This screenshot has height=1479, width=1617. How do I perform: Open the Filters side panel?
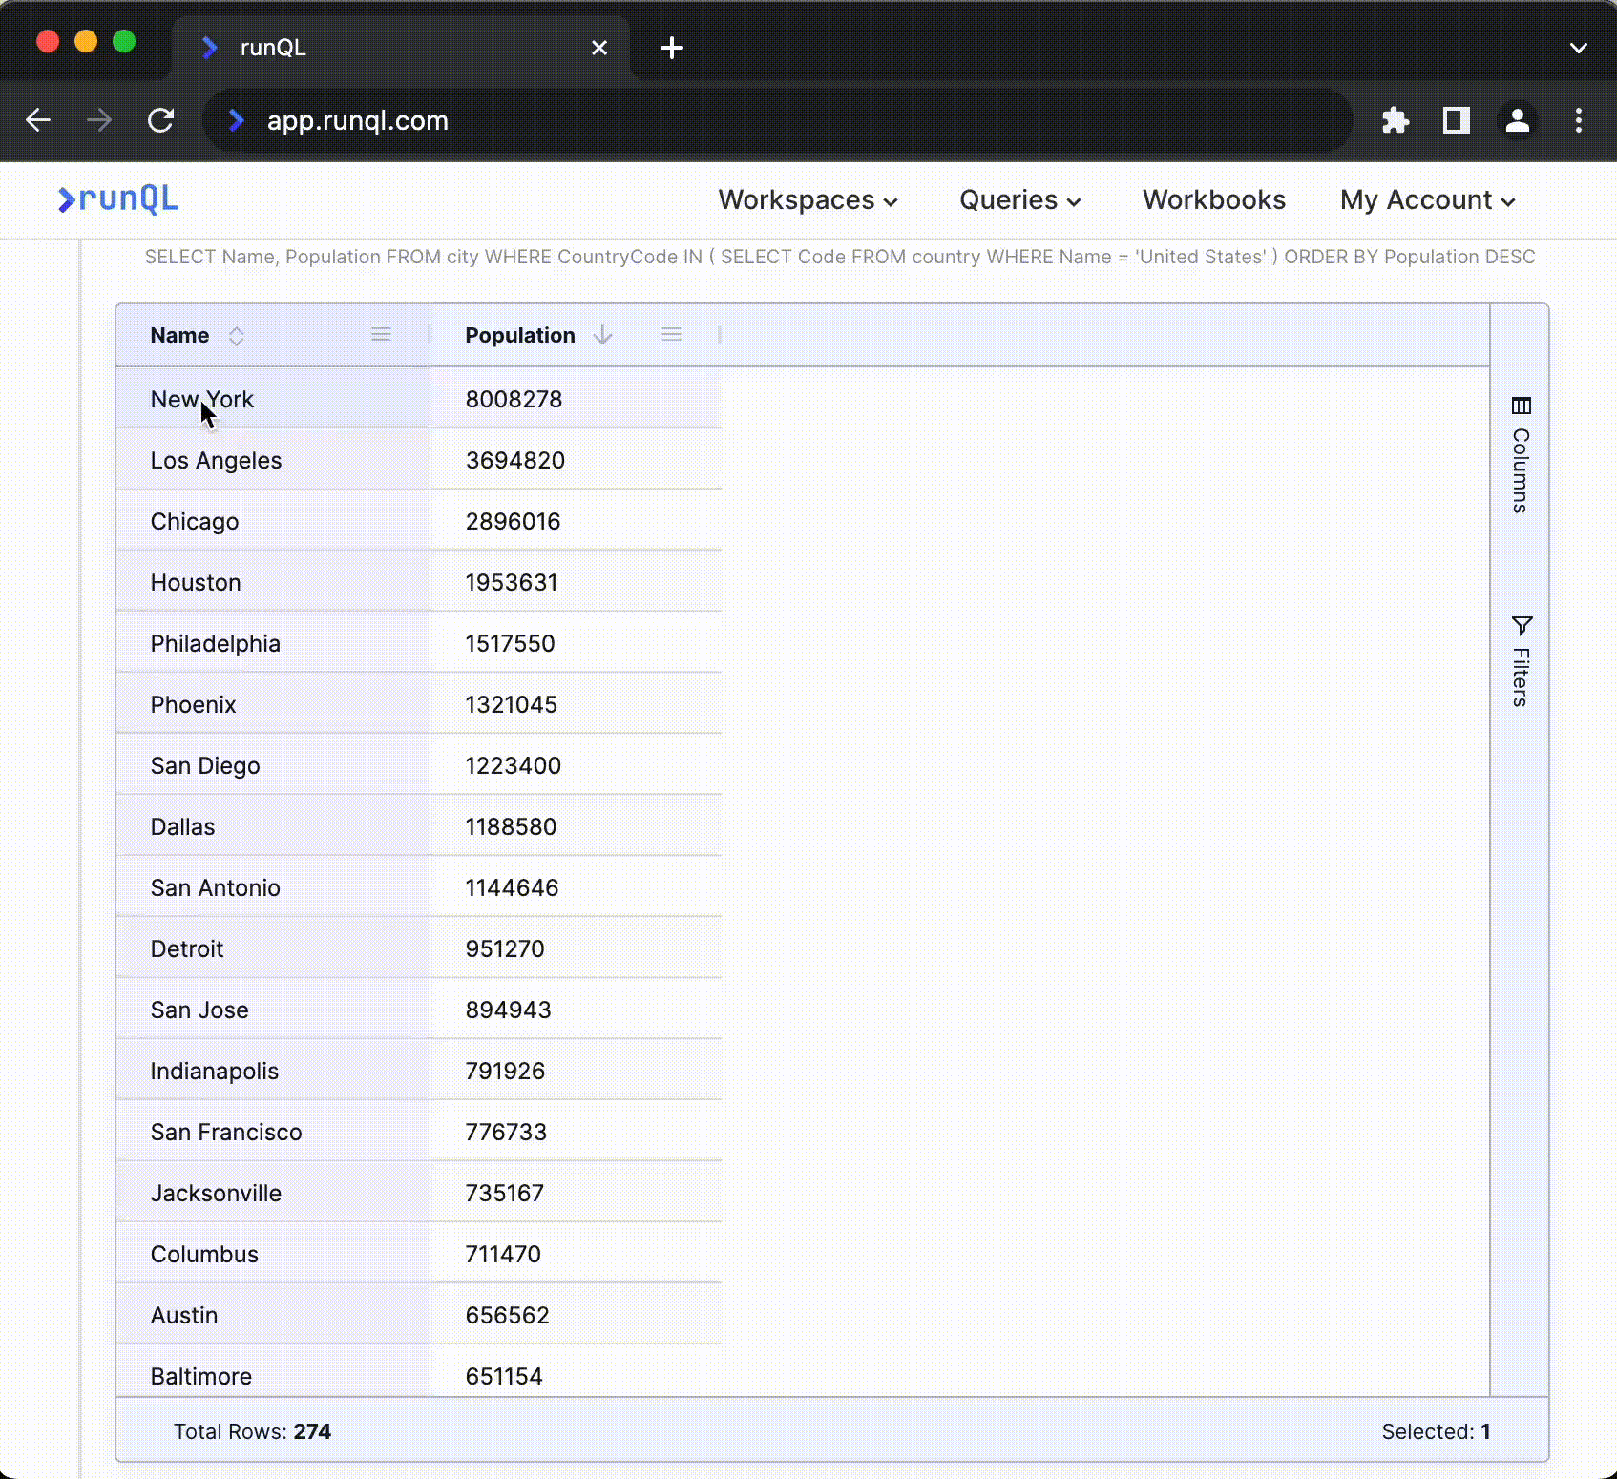[x=1521, y=661]
